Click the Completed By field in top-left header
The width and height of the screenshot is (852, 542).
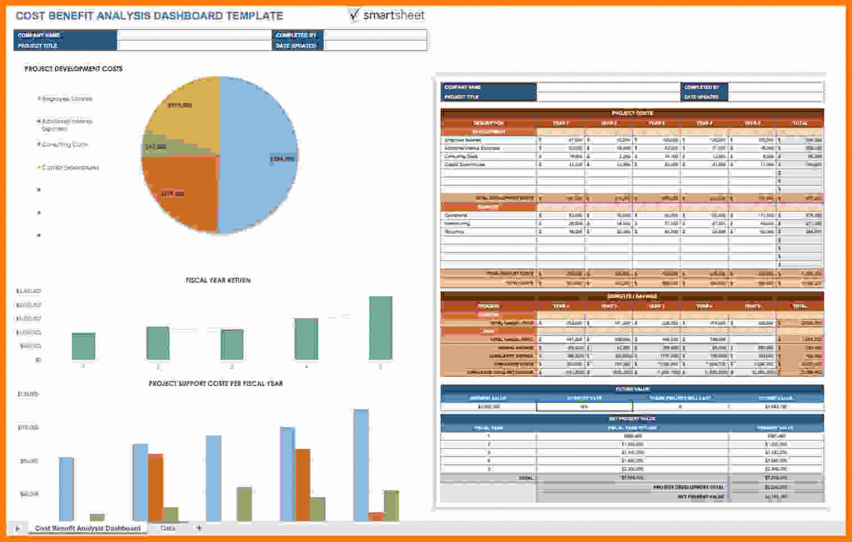click(375, 35)
